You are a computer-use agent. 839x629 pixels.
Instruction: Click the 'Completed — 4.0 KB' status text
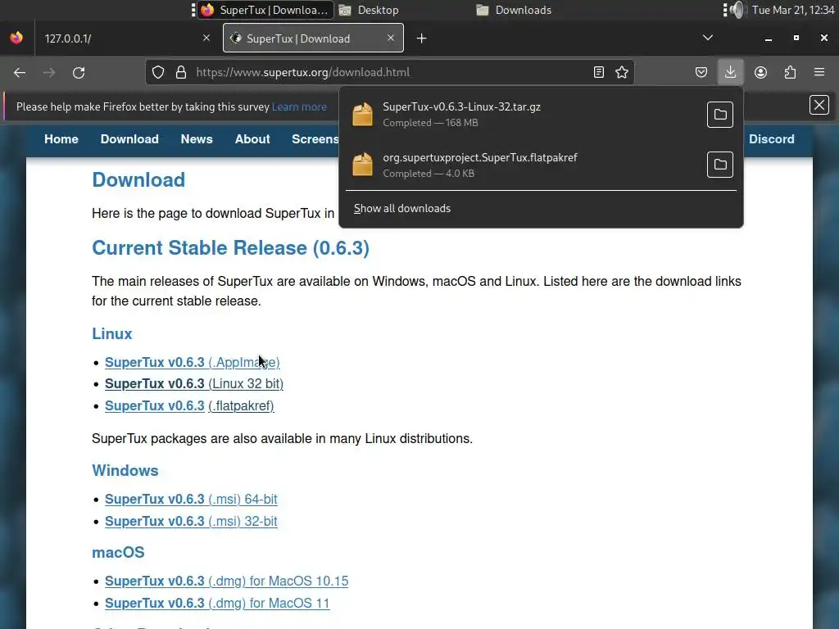[x=429, y=174]
